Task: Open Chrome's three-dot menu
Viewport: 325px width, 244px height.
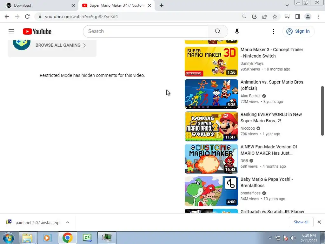Action: click(x=318, y=17)
